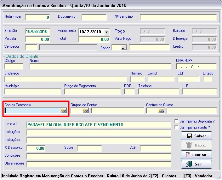Enable Já Imprimiu Duplicata checkbox
The image size is (222, 180).
177,121
